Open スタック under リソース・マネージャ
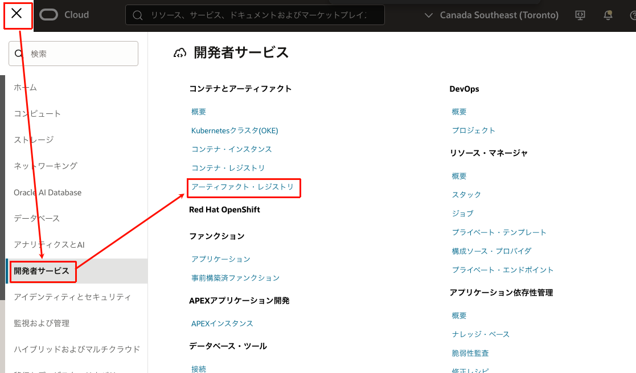 466,195
